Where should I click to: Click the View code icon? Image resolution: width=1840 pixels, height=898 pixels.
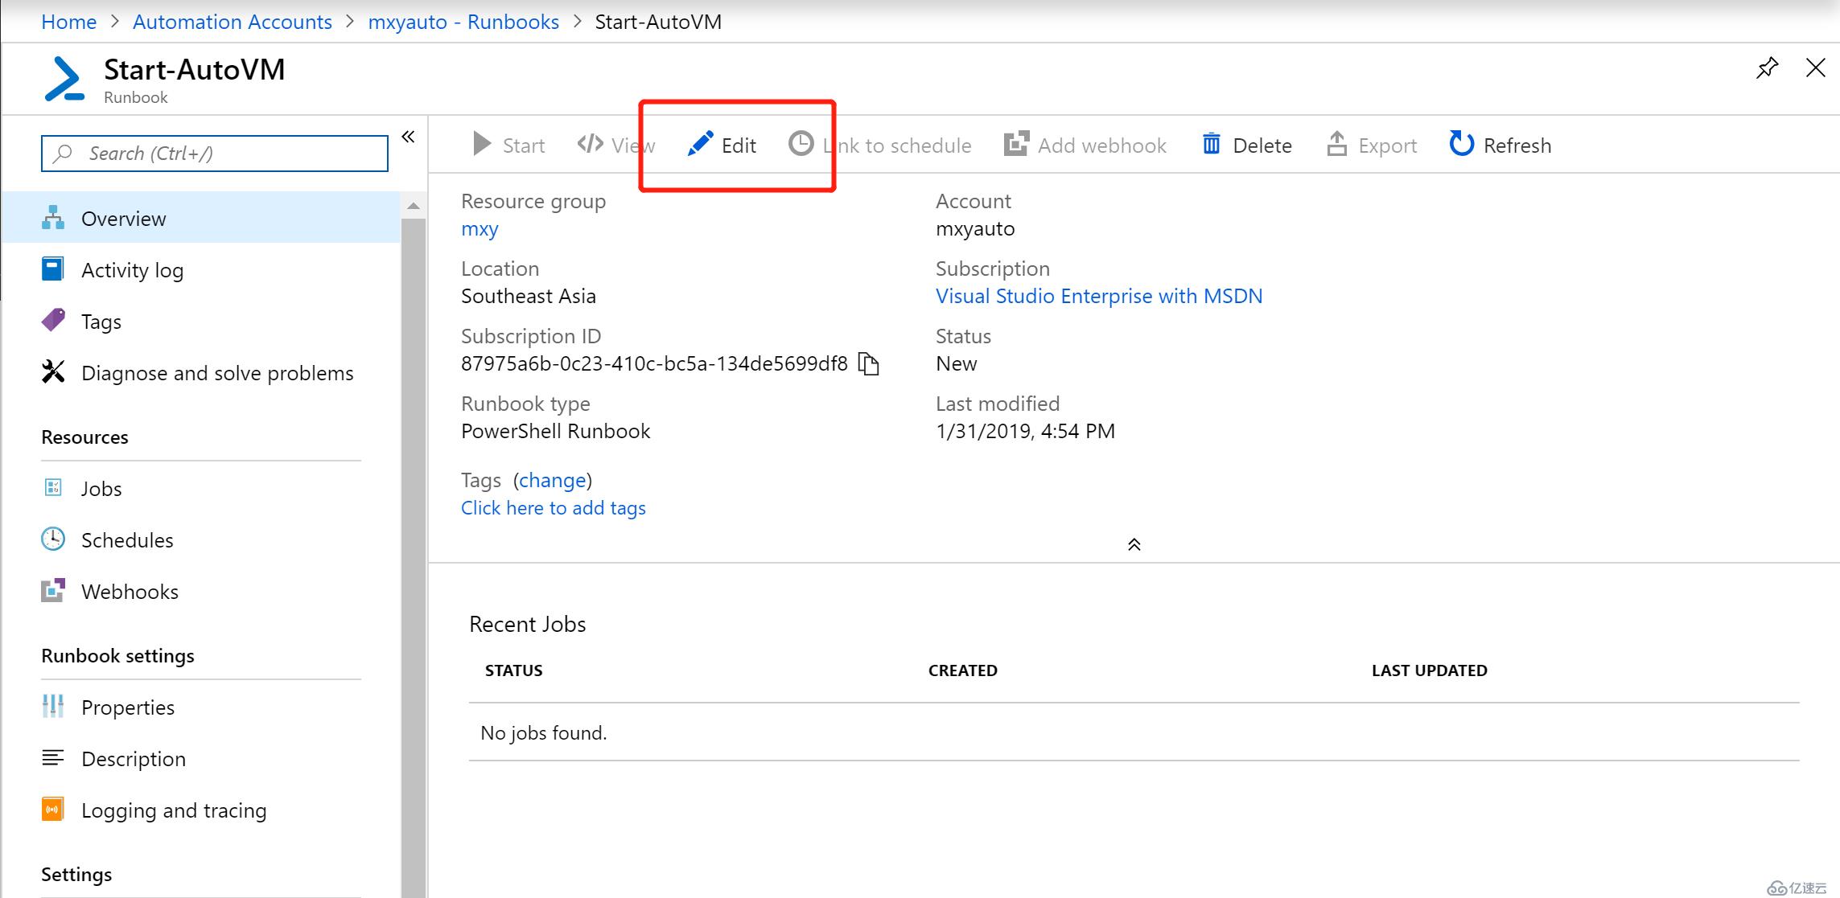[x=591, y=144]
